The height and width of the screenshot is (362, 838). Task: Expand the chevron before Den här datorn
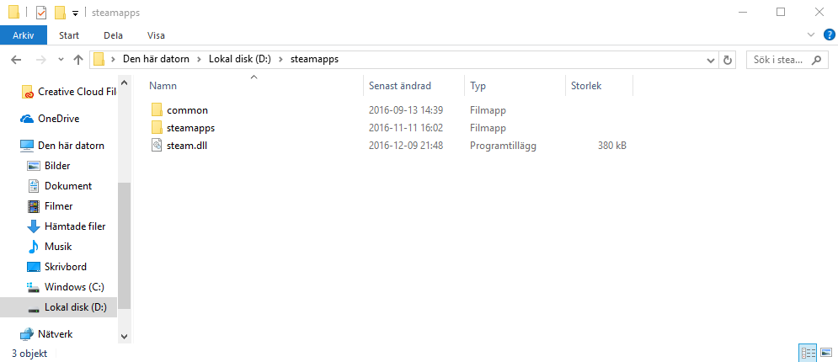click(114, 60)
